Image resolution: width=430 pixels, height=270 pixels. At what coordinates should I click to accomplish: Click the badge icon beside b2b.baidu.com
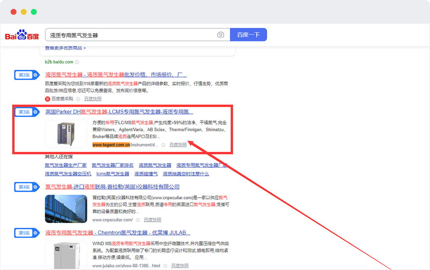click(77, 62)
